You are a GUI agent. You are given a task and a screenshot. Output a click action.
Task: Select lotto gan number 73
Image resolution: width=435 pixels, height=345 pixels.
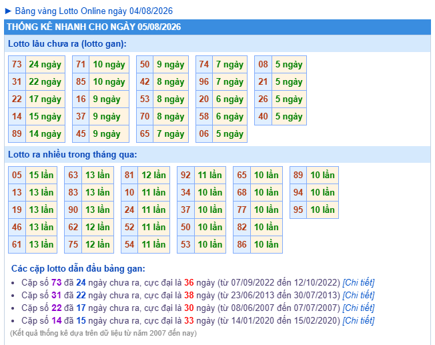pyautogui.click(x=17, y=64)
